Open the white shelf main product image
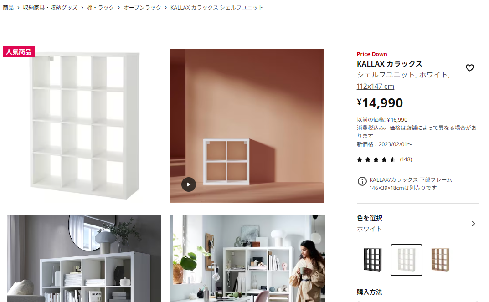Viewport: 489px width, 302px height. pos(84,126)
